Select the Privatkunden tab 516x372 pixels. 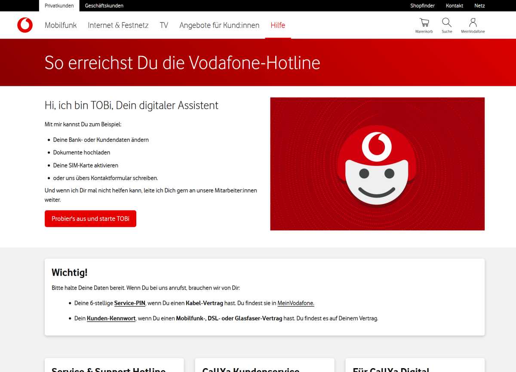(59, 6)
